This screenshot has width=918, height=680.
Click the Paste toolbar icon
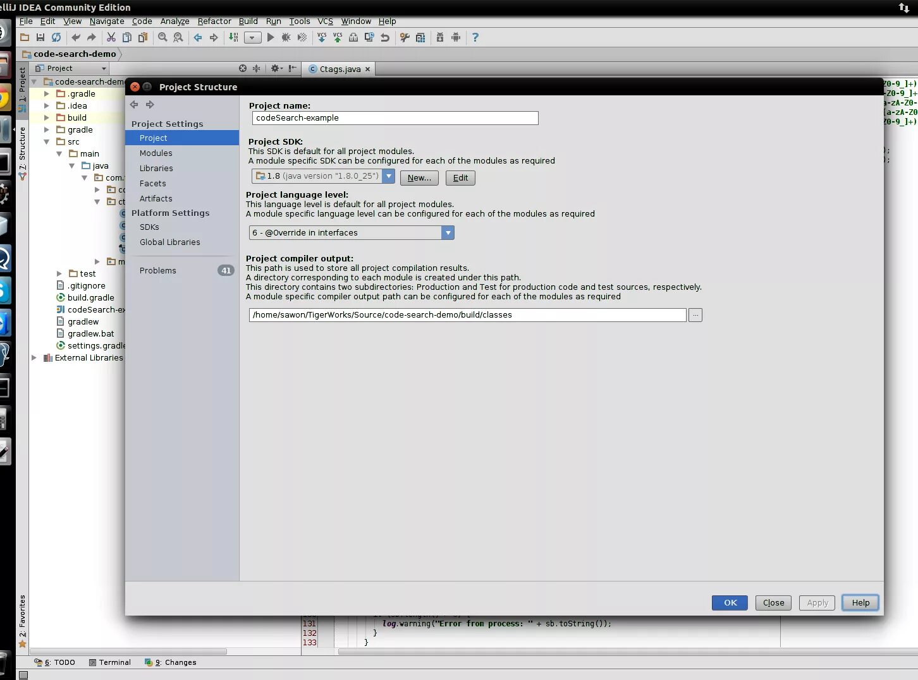coord(143,37)
